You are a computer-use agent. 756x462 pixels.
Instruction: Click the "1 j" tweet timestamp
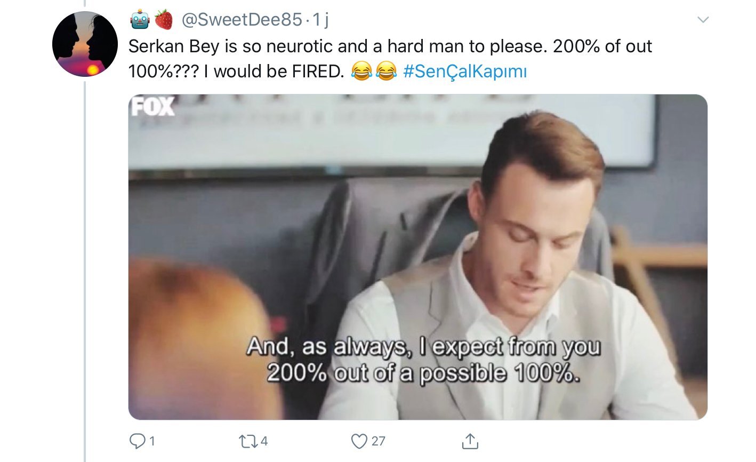[x=320, y=20]
